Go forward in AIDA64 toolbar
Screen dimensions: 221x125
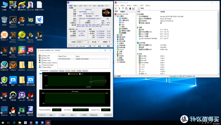119,8
